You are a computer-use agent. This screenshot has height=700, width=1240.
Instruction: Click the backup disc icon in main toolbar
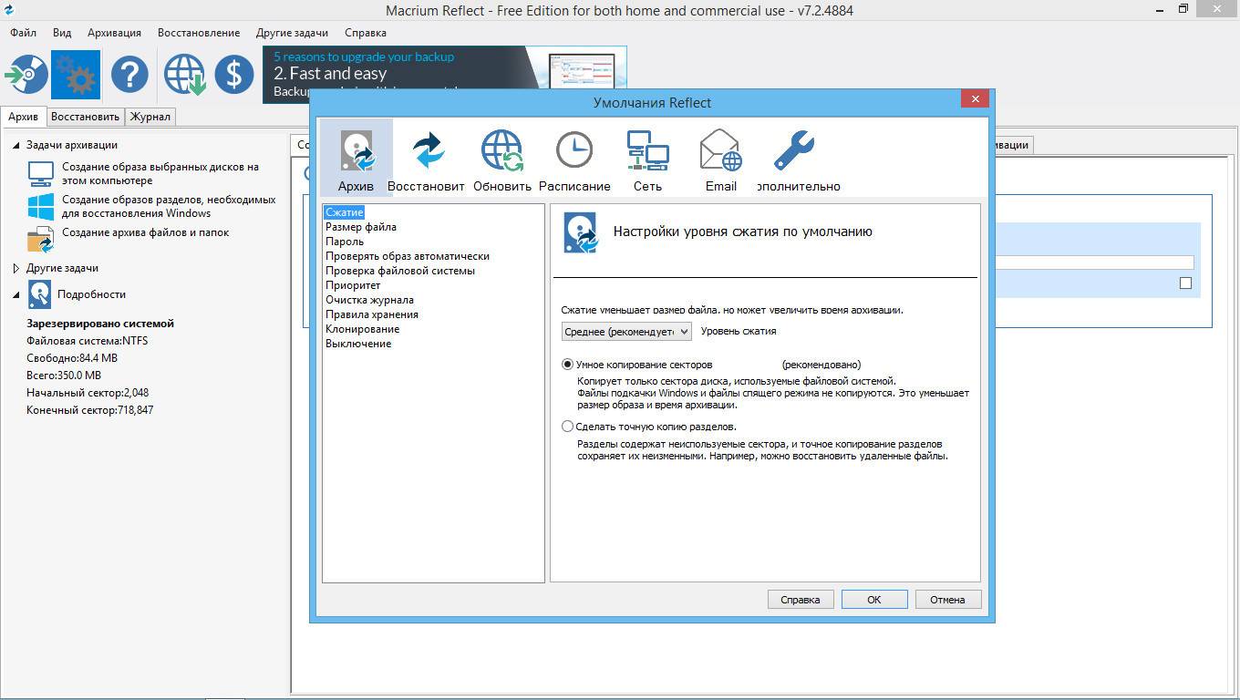point(26,74)
